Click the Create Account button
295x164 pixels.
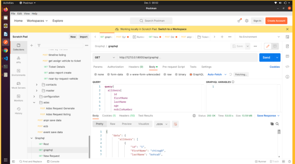(276, 21)
